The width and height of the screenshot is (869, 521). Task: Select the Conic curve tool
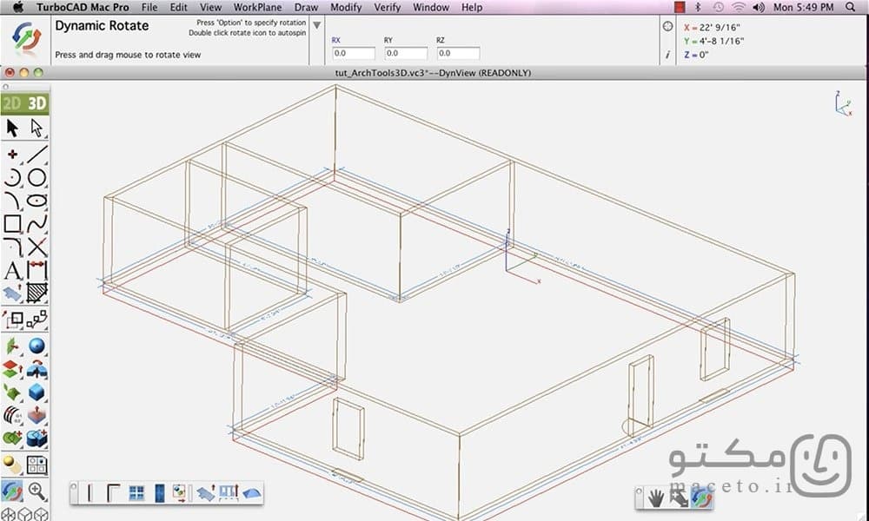[x=12, y=201]
